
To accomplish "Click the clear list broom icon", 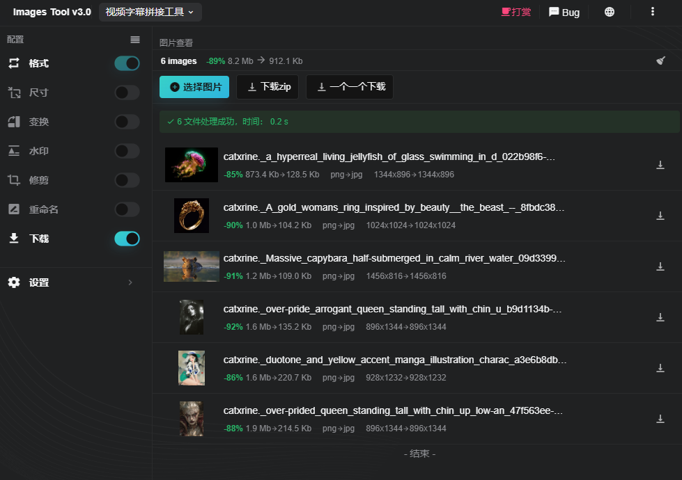I will [660, 61].
